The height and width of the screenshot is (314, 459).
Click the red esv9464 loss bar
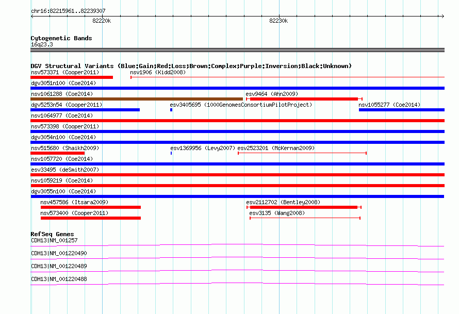(304, 99)
